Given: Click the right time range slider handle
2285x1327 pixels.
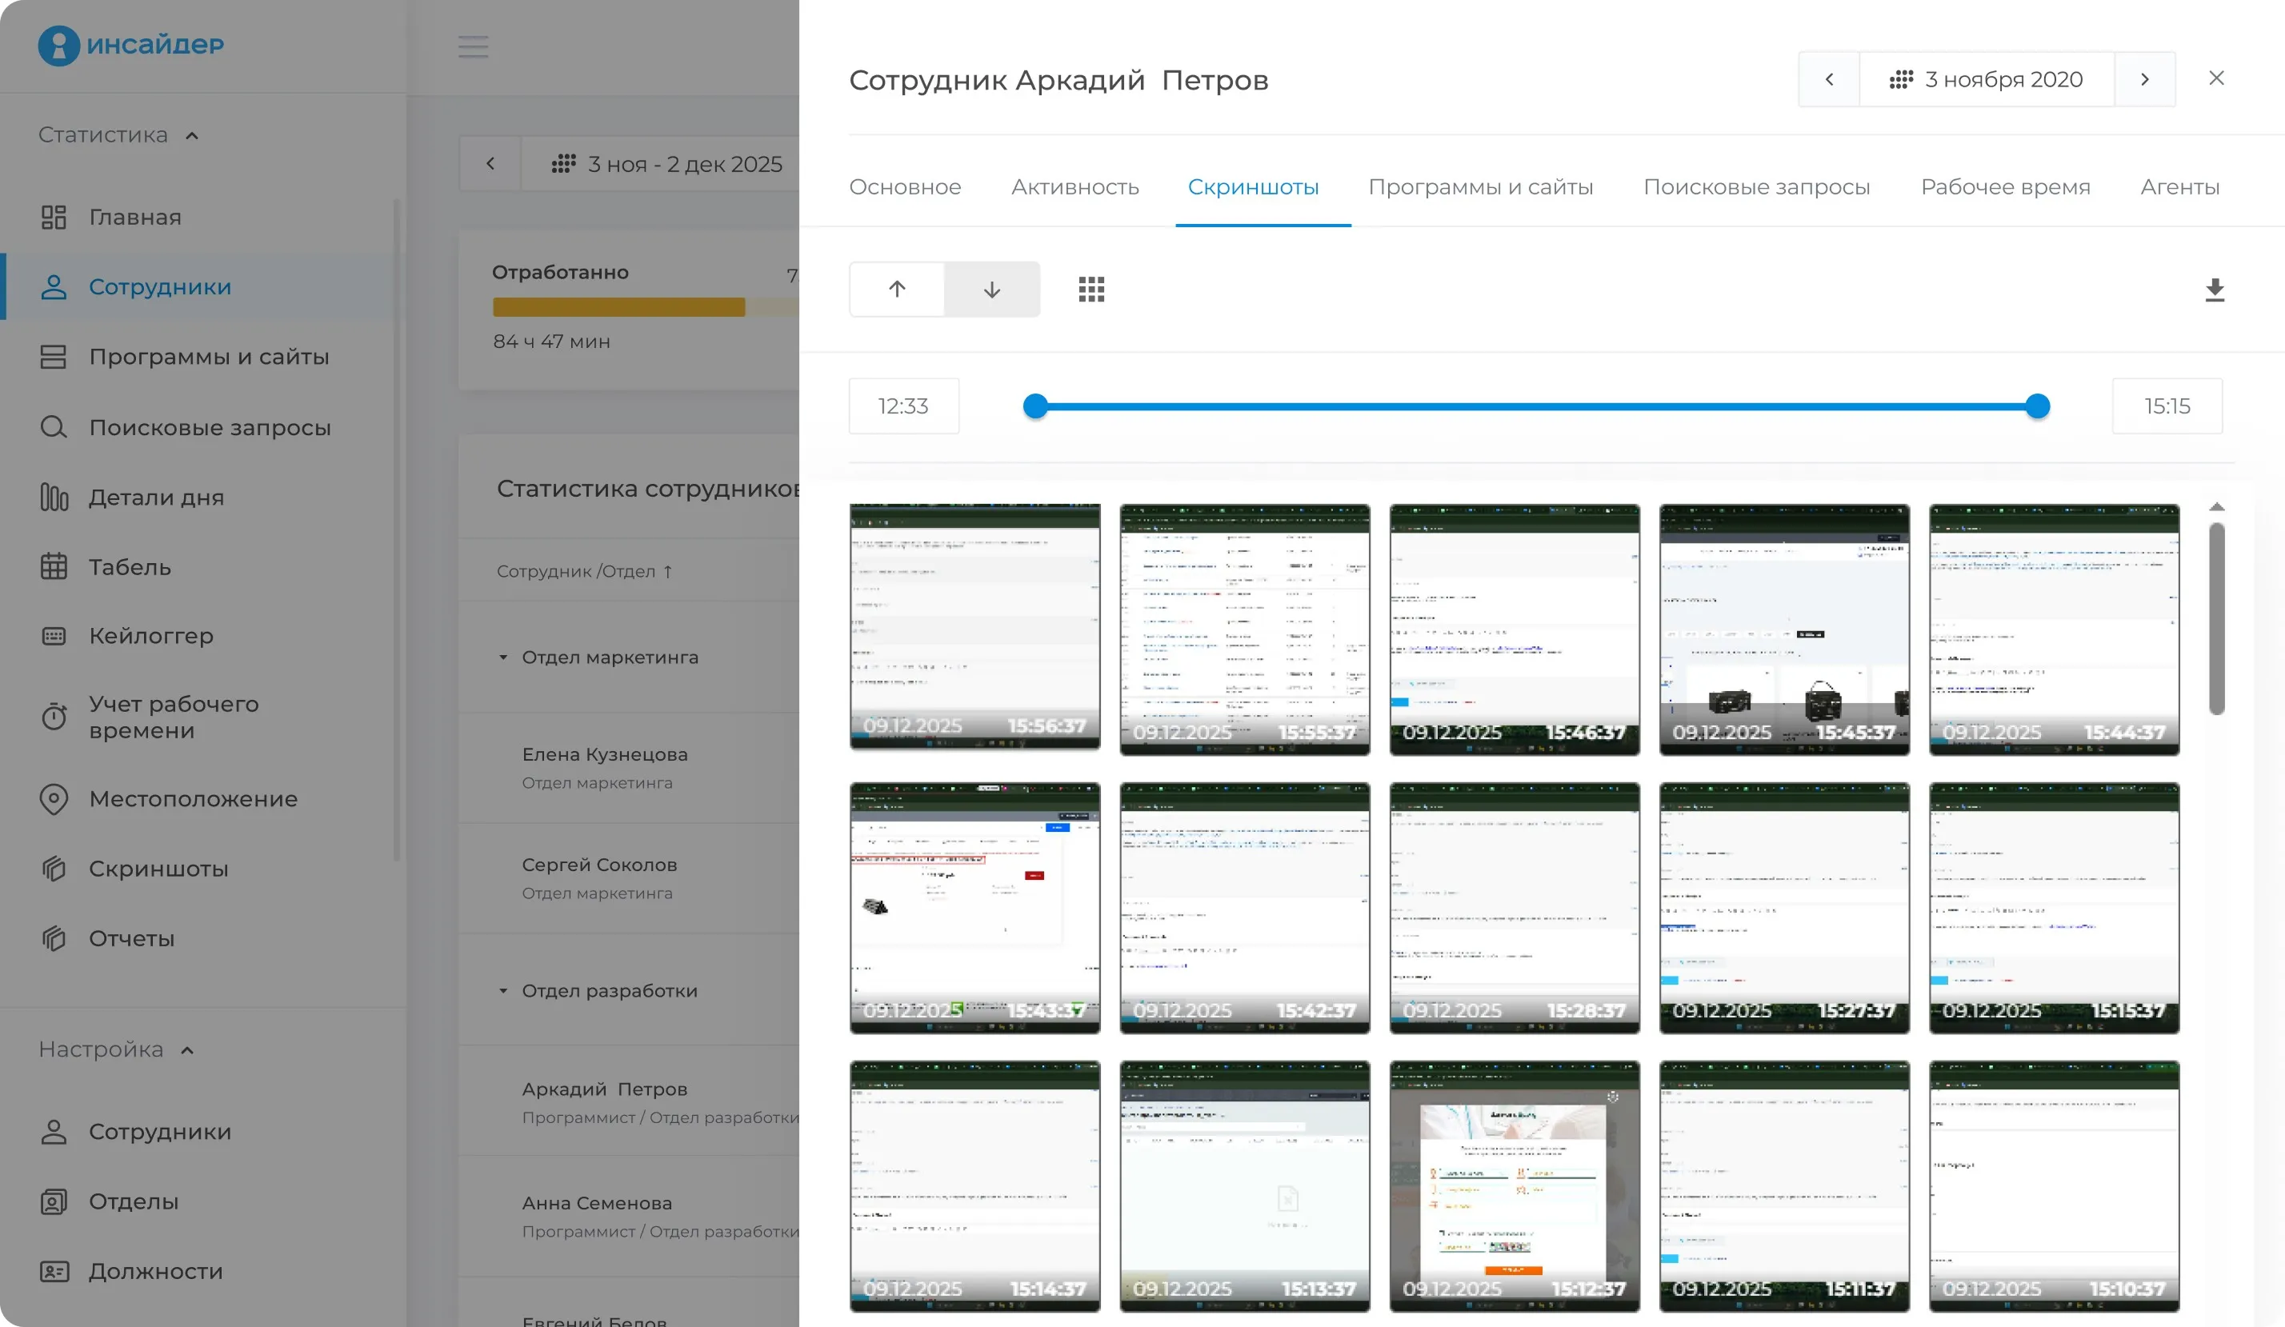Looking at the screenshot, I should (x=2036, y=406).
